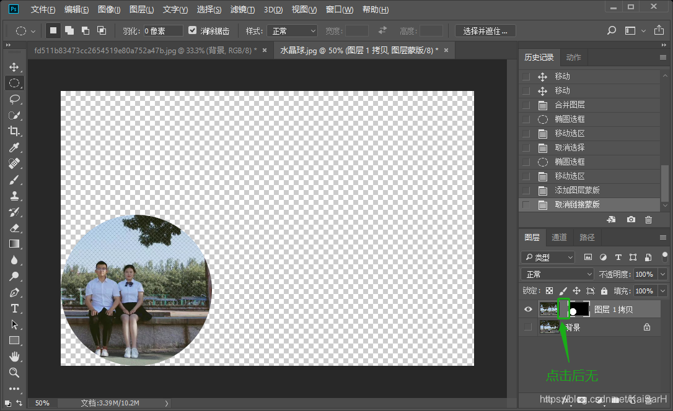Open the Layers panel menu

pos(662,238)
